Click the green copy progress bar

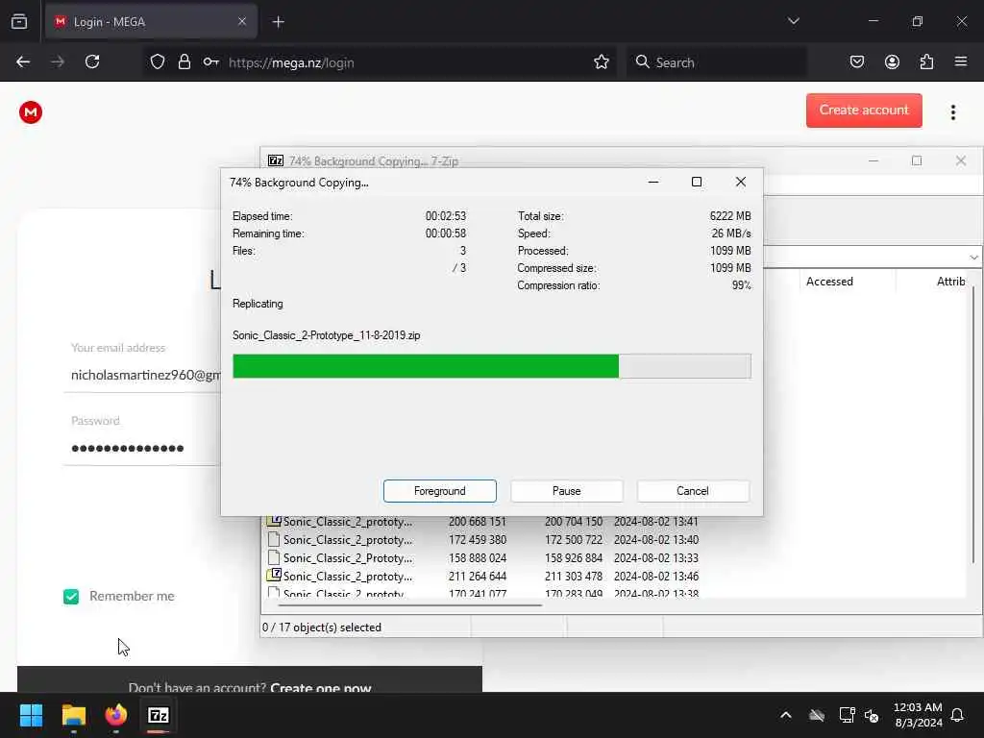(x=491, y=366)
